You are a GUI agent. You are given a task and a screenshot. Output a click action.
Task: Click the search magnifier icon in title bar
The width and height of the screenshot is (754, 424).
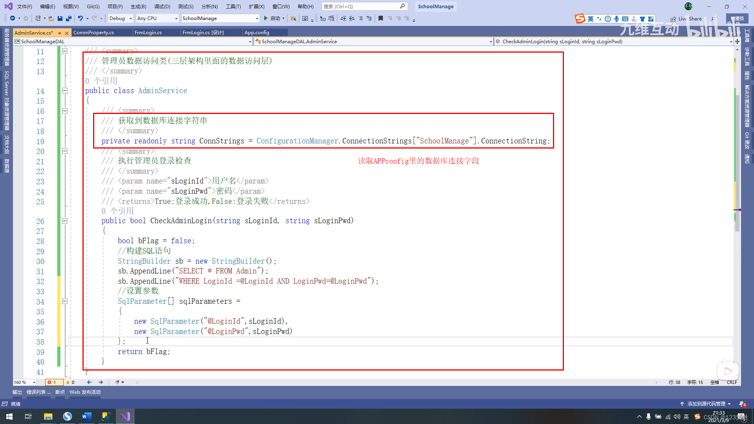tap(402, 6)
